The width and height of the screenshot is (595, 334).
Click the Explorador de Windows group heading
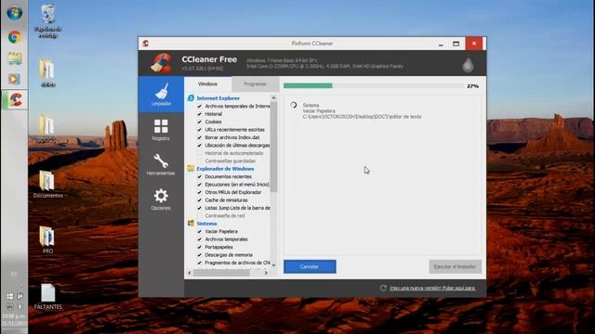[225, 169]
